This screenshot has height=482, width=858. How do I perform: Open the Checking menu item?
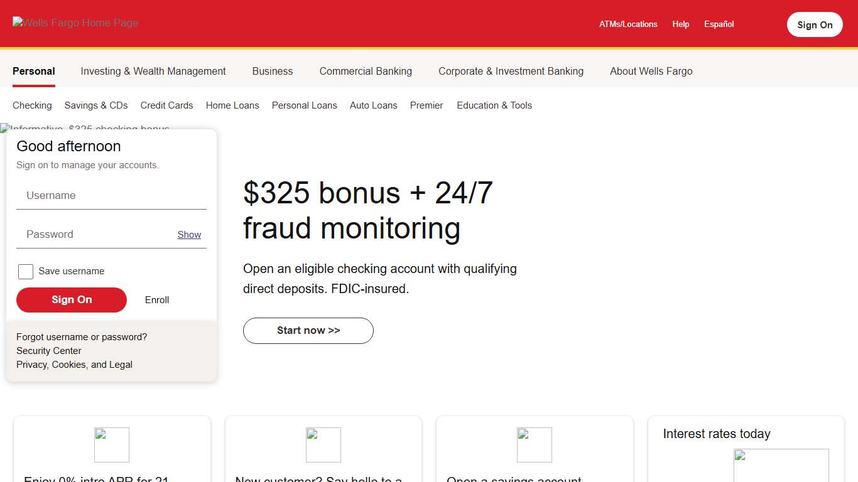point(32,105)
